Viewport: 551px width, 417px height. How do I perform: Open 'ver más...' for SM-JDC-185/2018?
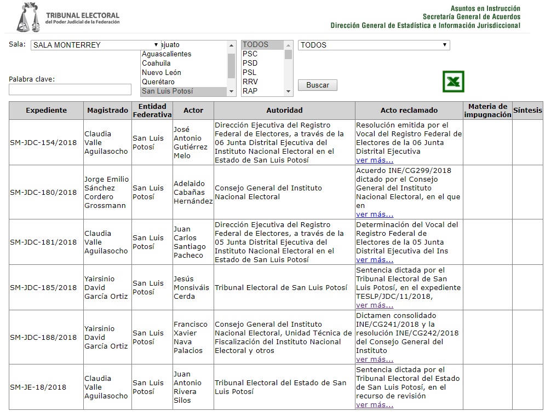point(375,305)
